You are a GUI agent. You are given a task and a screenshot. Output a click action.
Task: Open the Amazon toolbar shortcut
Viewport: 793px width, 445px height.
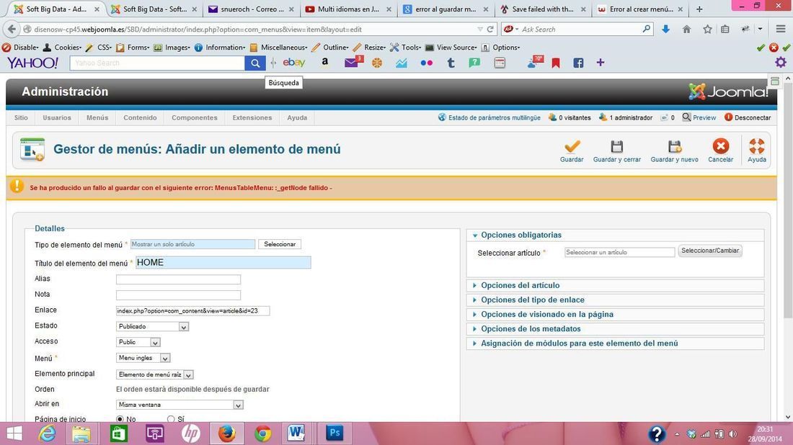(324, 62)
